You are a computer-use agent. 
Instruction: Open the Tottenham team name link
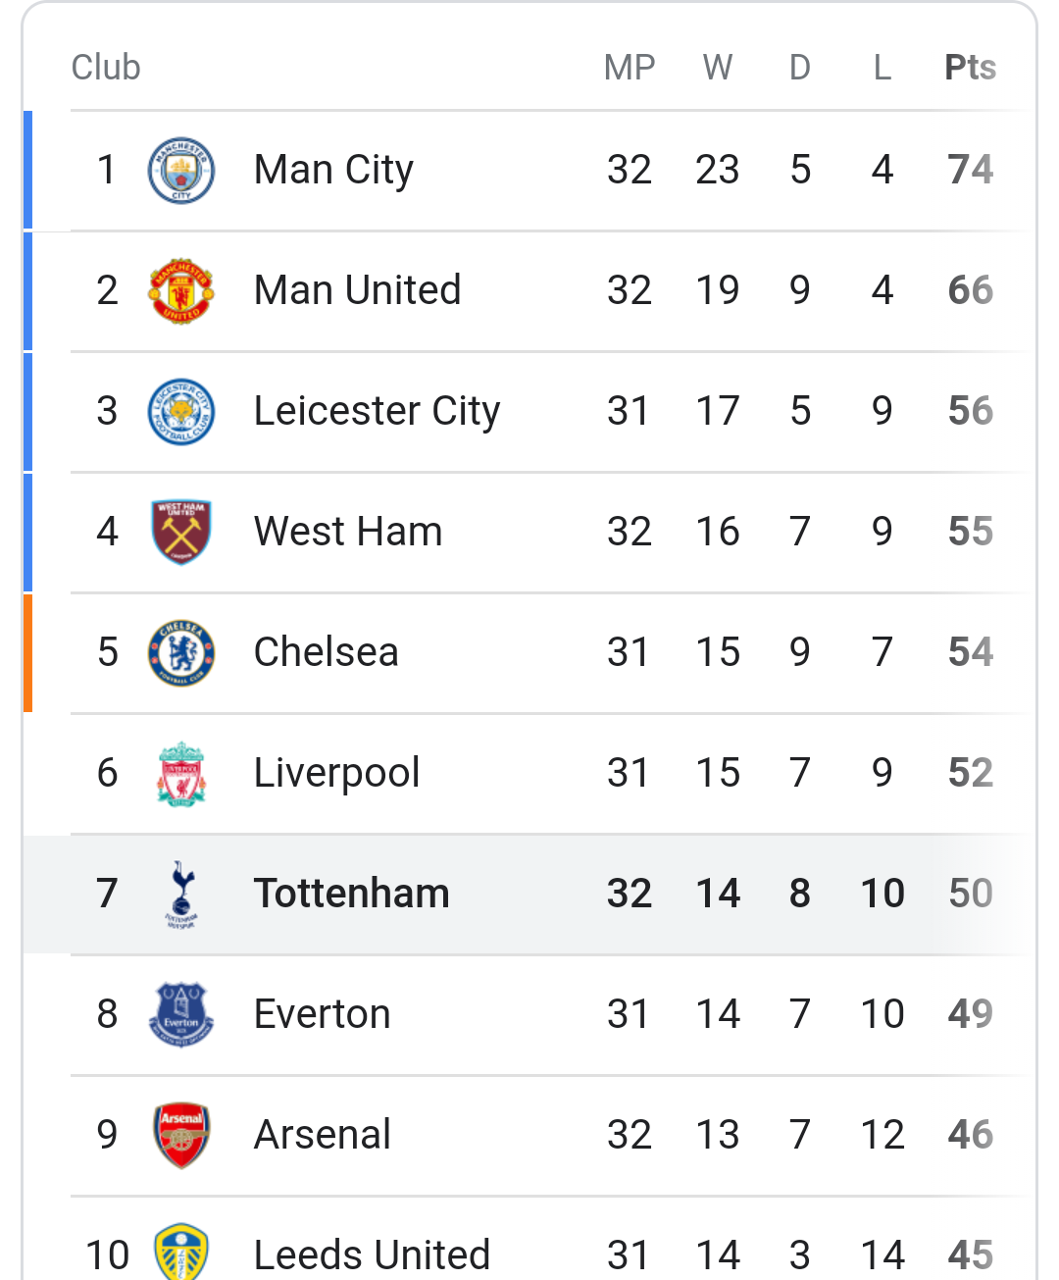351,894
